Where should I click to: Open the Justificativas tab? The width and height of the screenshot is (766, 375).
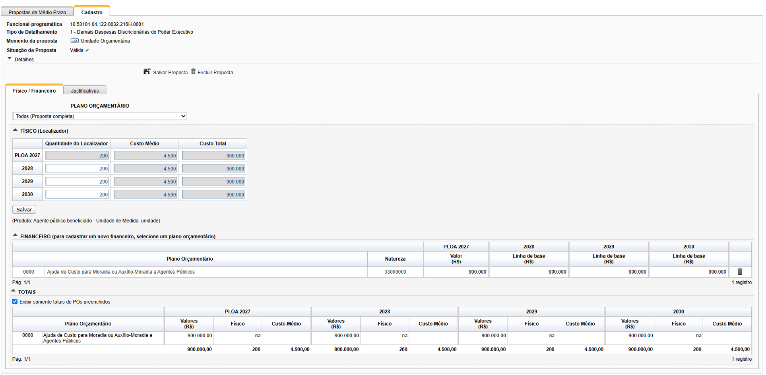[85, 91]
